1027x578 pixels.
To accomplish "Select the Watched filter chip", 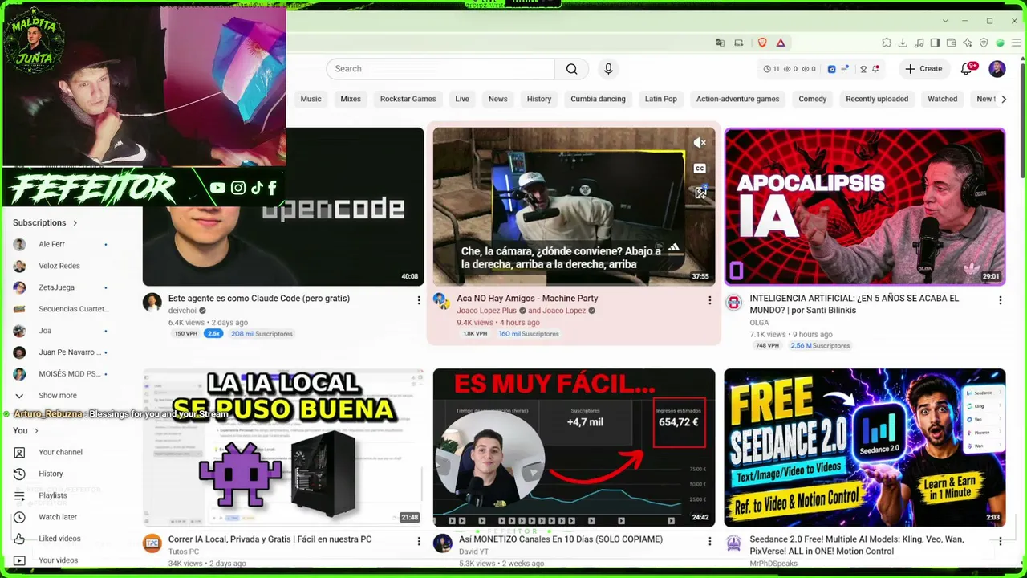I will click(x=943, y=99).
